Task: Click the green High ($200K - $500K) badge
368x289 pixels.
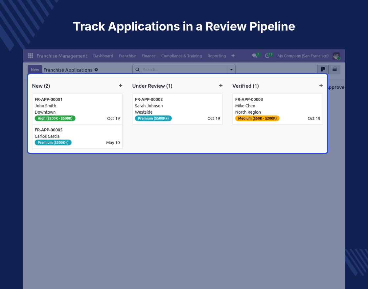Action: tap(55, 119)
